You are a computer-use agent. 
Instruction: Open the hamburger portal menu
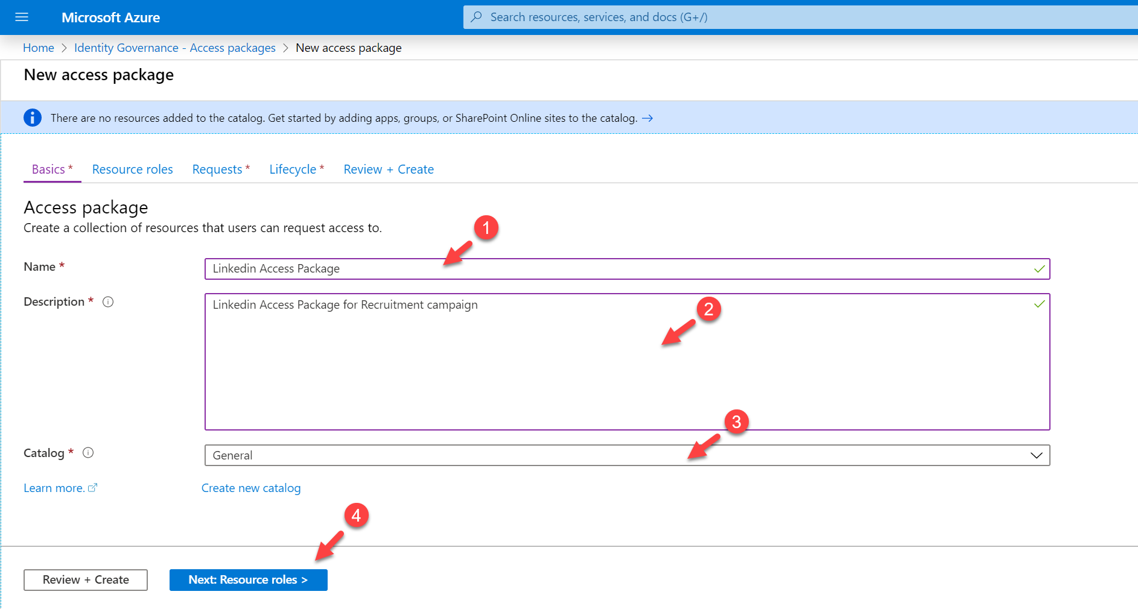[22, 17]
